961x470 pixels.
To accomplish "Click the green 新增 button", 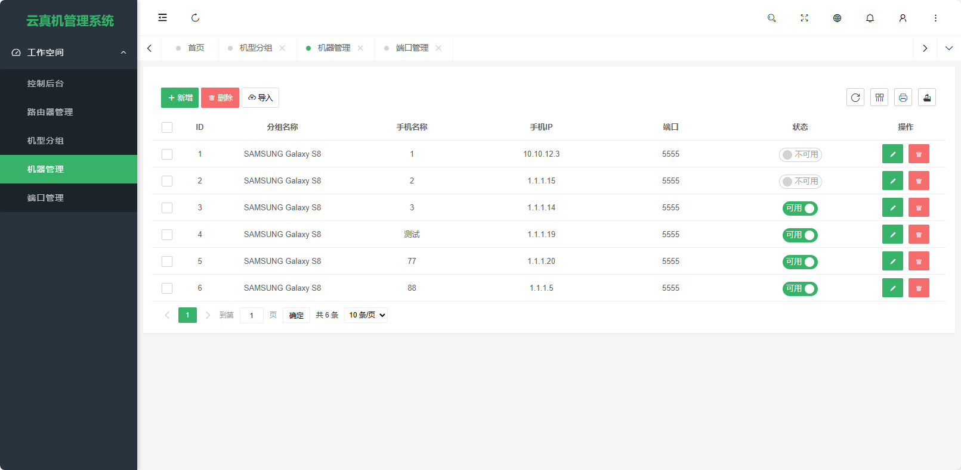I will 180,98.
